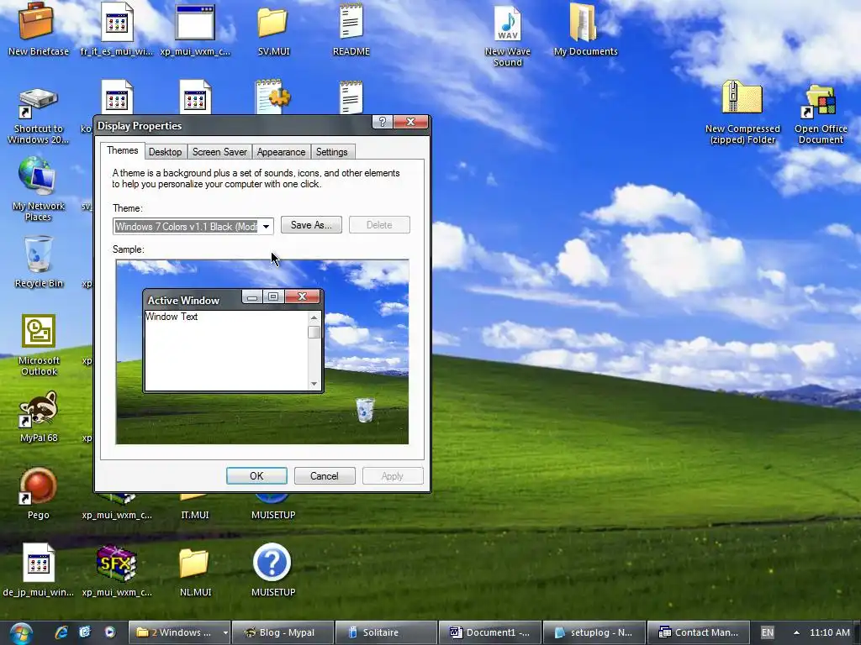Open the My Documents folder icon
This screenshot has height=645, width=861.
[585, 30]
